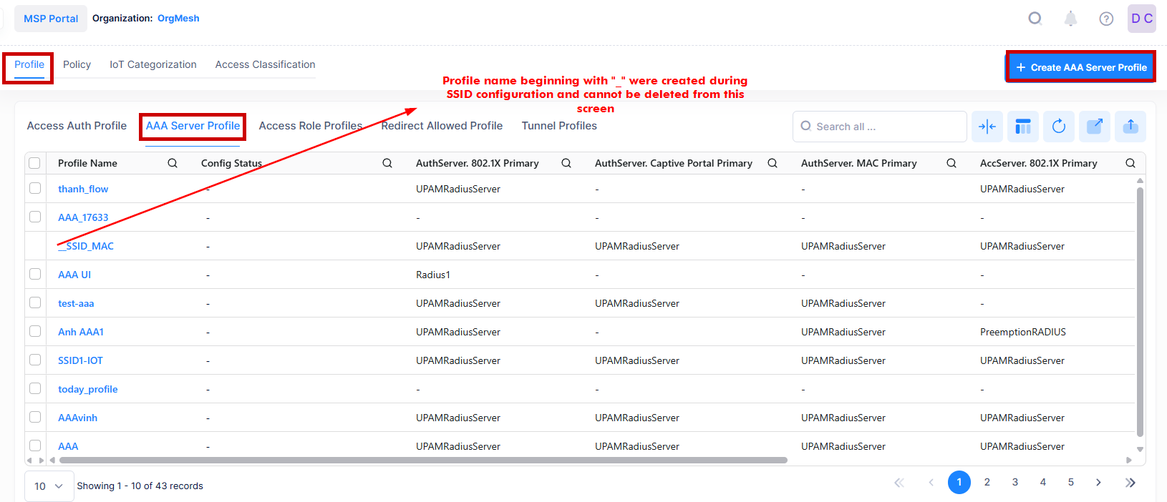Open the notifications bell
Screen dimensions: 1167x502
coord(1070,19)
